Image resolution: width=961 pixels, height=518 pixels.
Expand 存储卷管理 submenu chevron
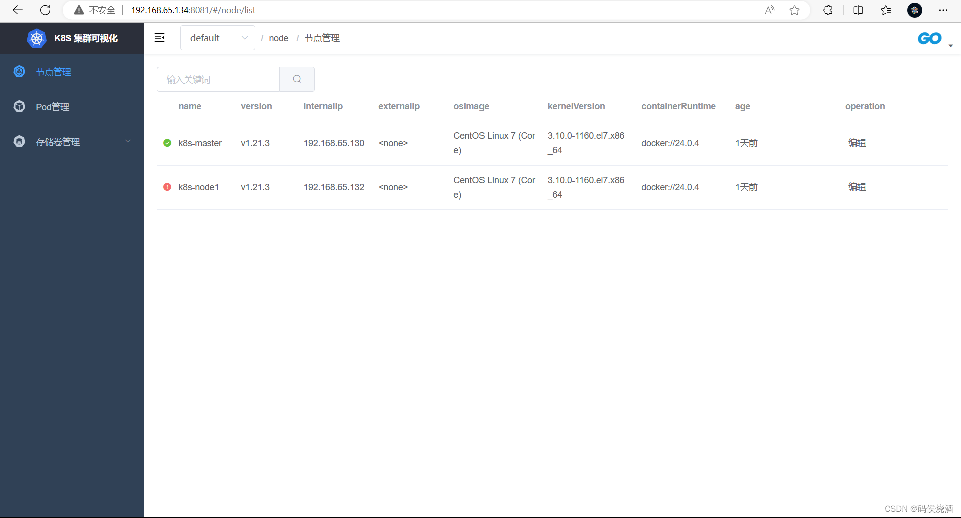point(128,141)
